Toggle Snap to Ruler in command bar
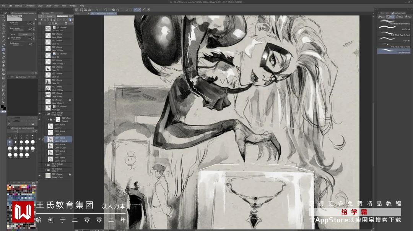The image size is (413, 231). [x=135, y=10]
